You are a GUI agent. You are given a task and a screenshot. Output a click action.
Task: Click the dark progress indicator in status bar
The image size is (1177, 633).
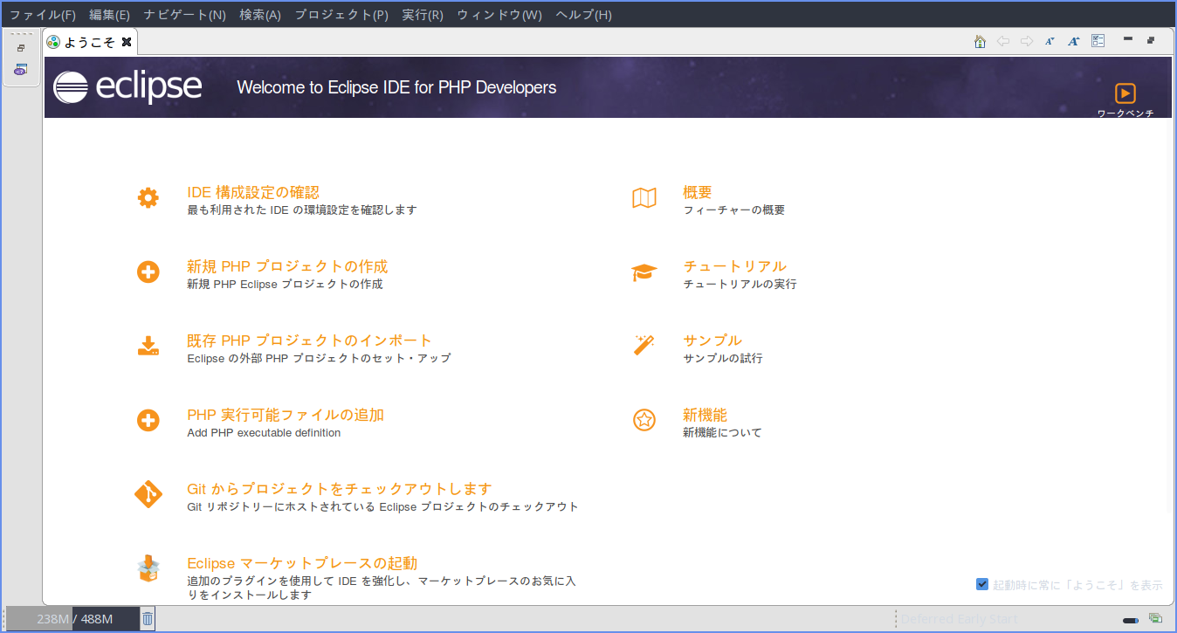(1131, 620)
